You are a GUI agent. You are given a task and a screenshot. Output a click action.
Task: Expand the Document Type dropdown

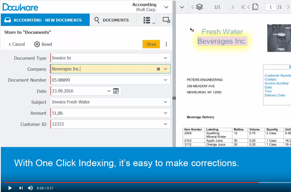pyautogui.click(x=166, y=58)
